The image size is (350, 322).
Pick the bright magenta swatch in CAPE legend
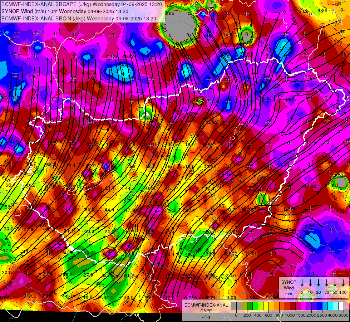click(304, 306)
